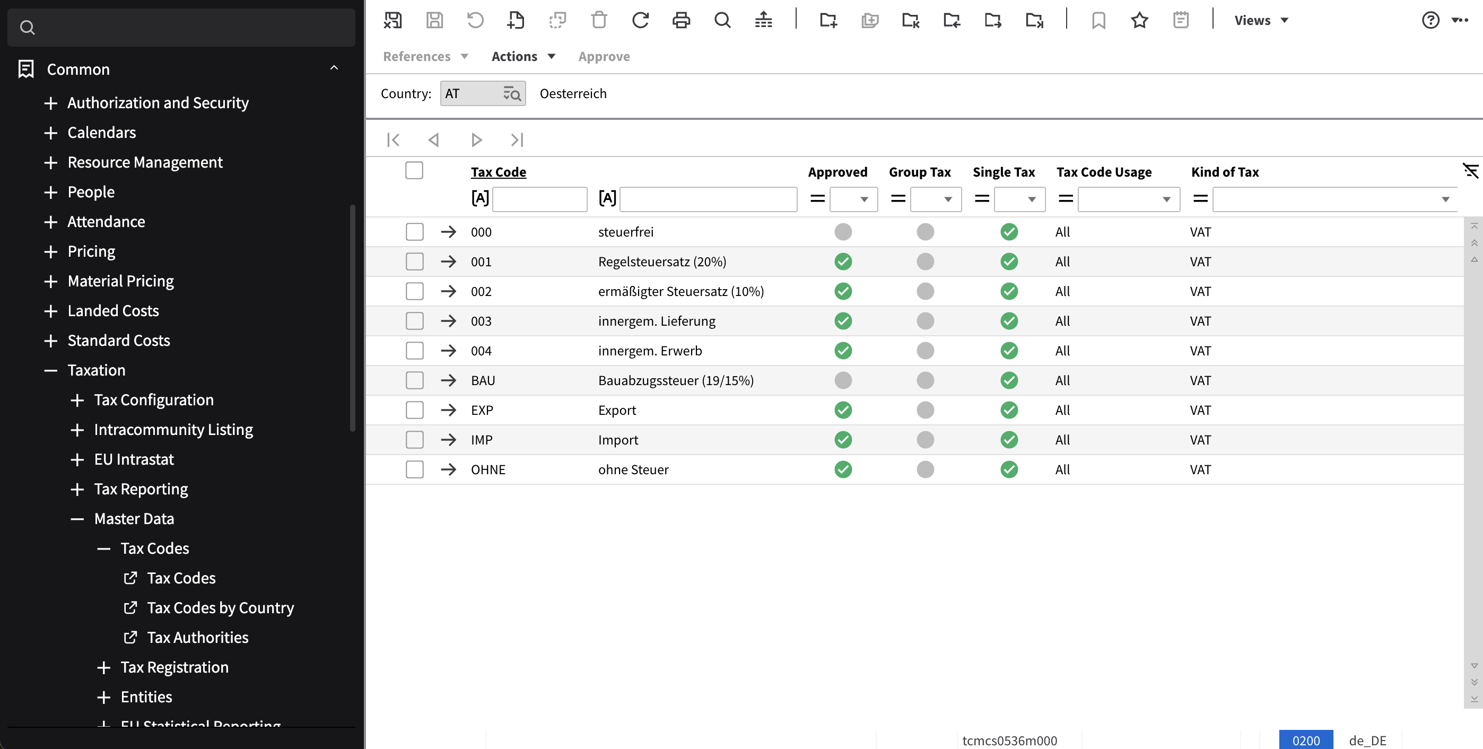Collapse the Taxation tree node
Screen dimensions: 1483x749
[x=51, y=370]
